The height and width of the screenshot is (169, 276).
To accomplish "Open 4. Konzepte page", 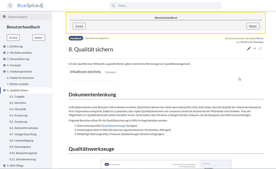I will 14,65.
